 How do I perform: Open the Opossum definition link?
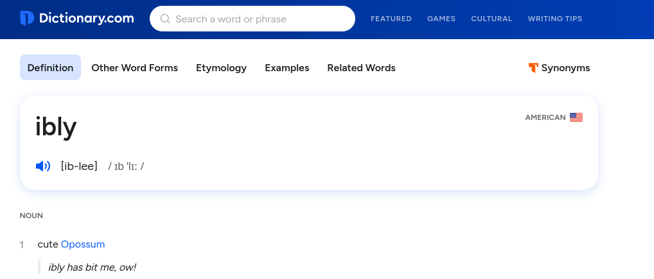tap(83, 244)
